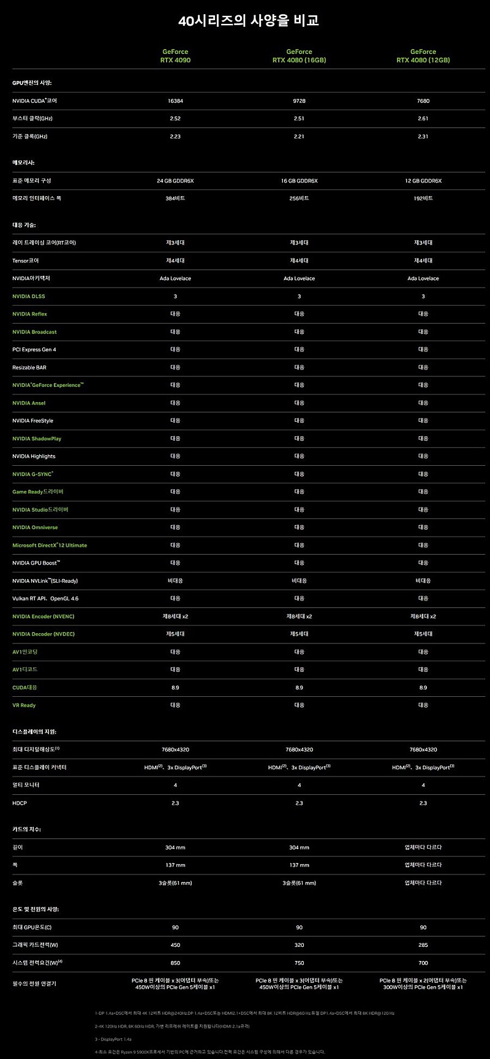Click the Game Ready 드라이버 link
The image size is (490, 1059).
click(38, 492)
